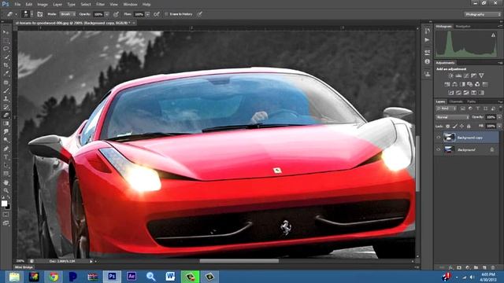Add a Brightness/Contrast adjustment

click(450, 75)
